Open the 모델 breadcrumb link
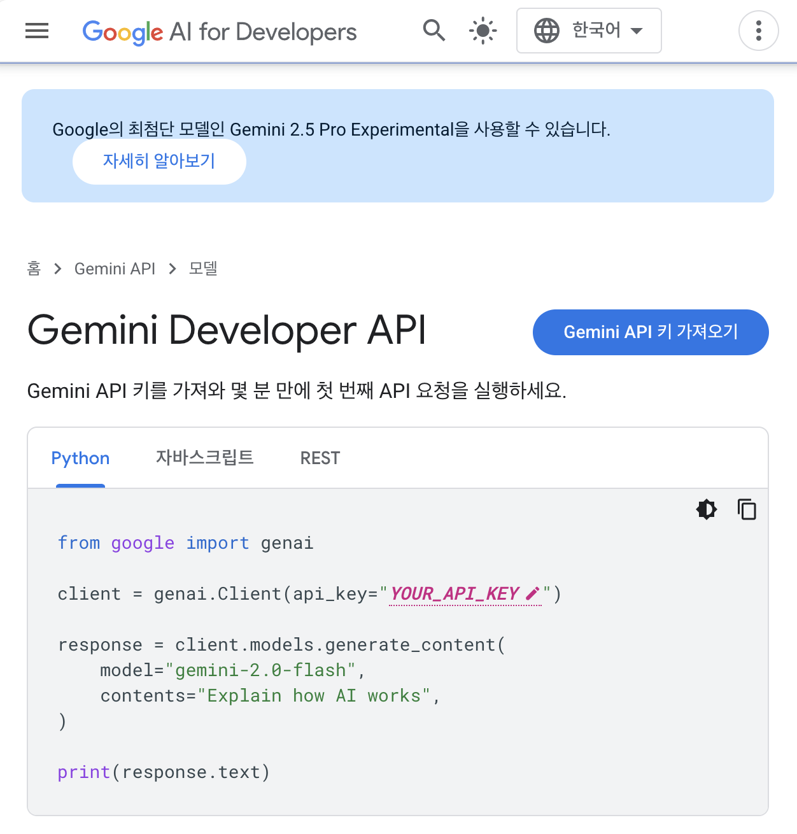The image size is (797, 834). coord(203,269)
